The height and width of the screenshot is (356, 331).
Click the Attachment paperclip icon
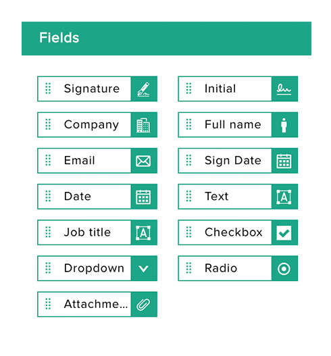[143, 305]
